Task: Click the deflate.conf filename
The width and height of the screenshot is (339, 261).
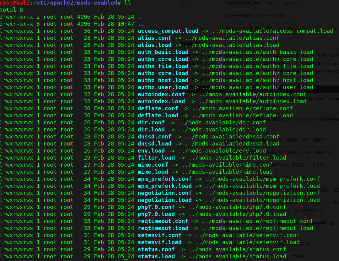Action: click(158, 108)
